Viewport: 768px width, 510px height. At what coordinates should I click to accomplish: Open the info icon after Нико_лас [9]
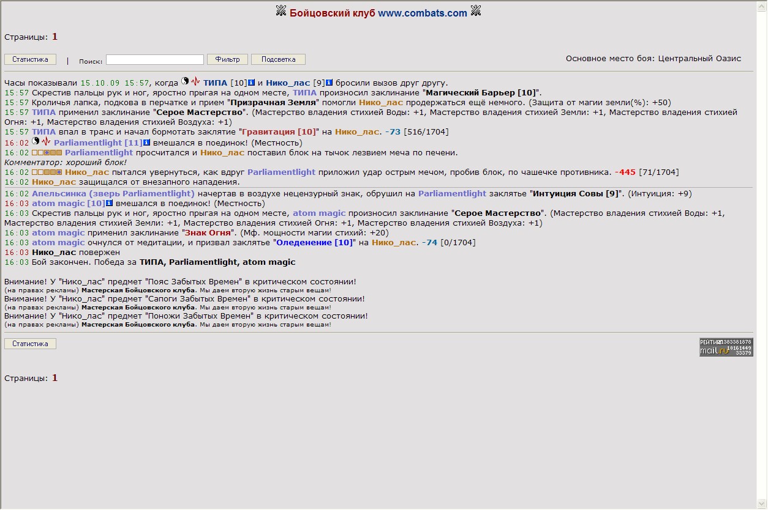pyautogui.click(x=329, y=83)
